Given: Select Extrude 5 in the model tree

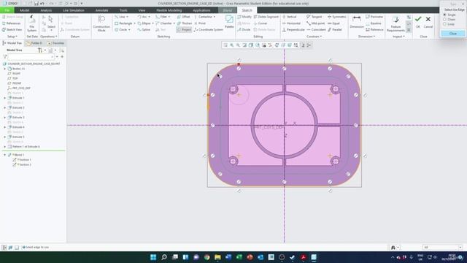Looking at the screenshot, I should pos(18,137).
